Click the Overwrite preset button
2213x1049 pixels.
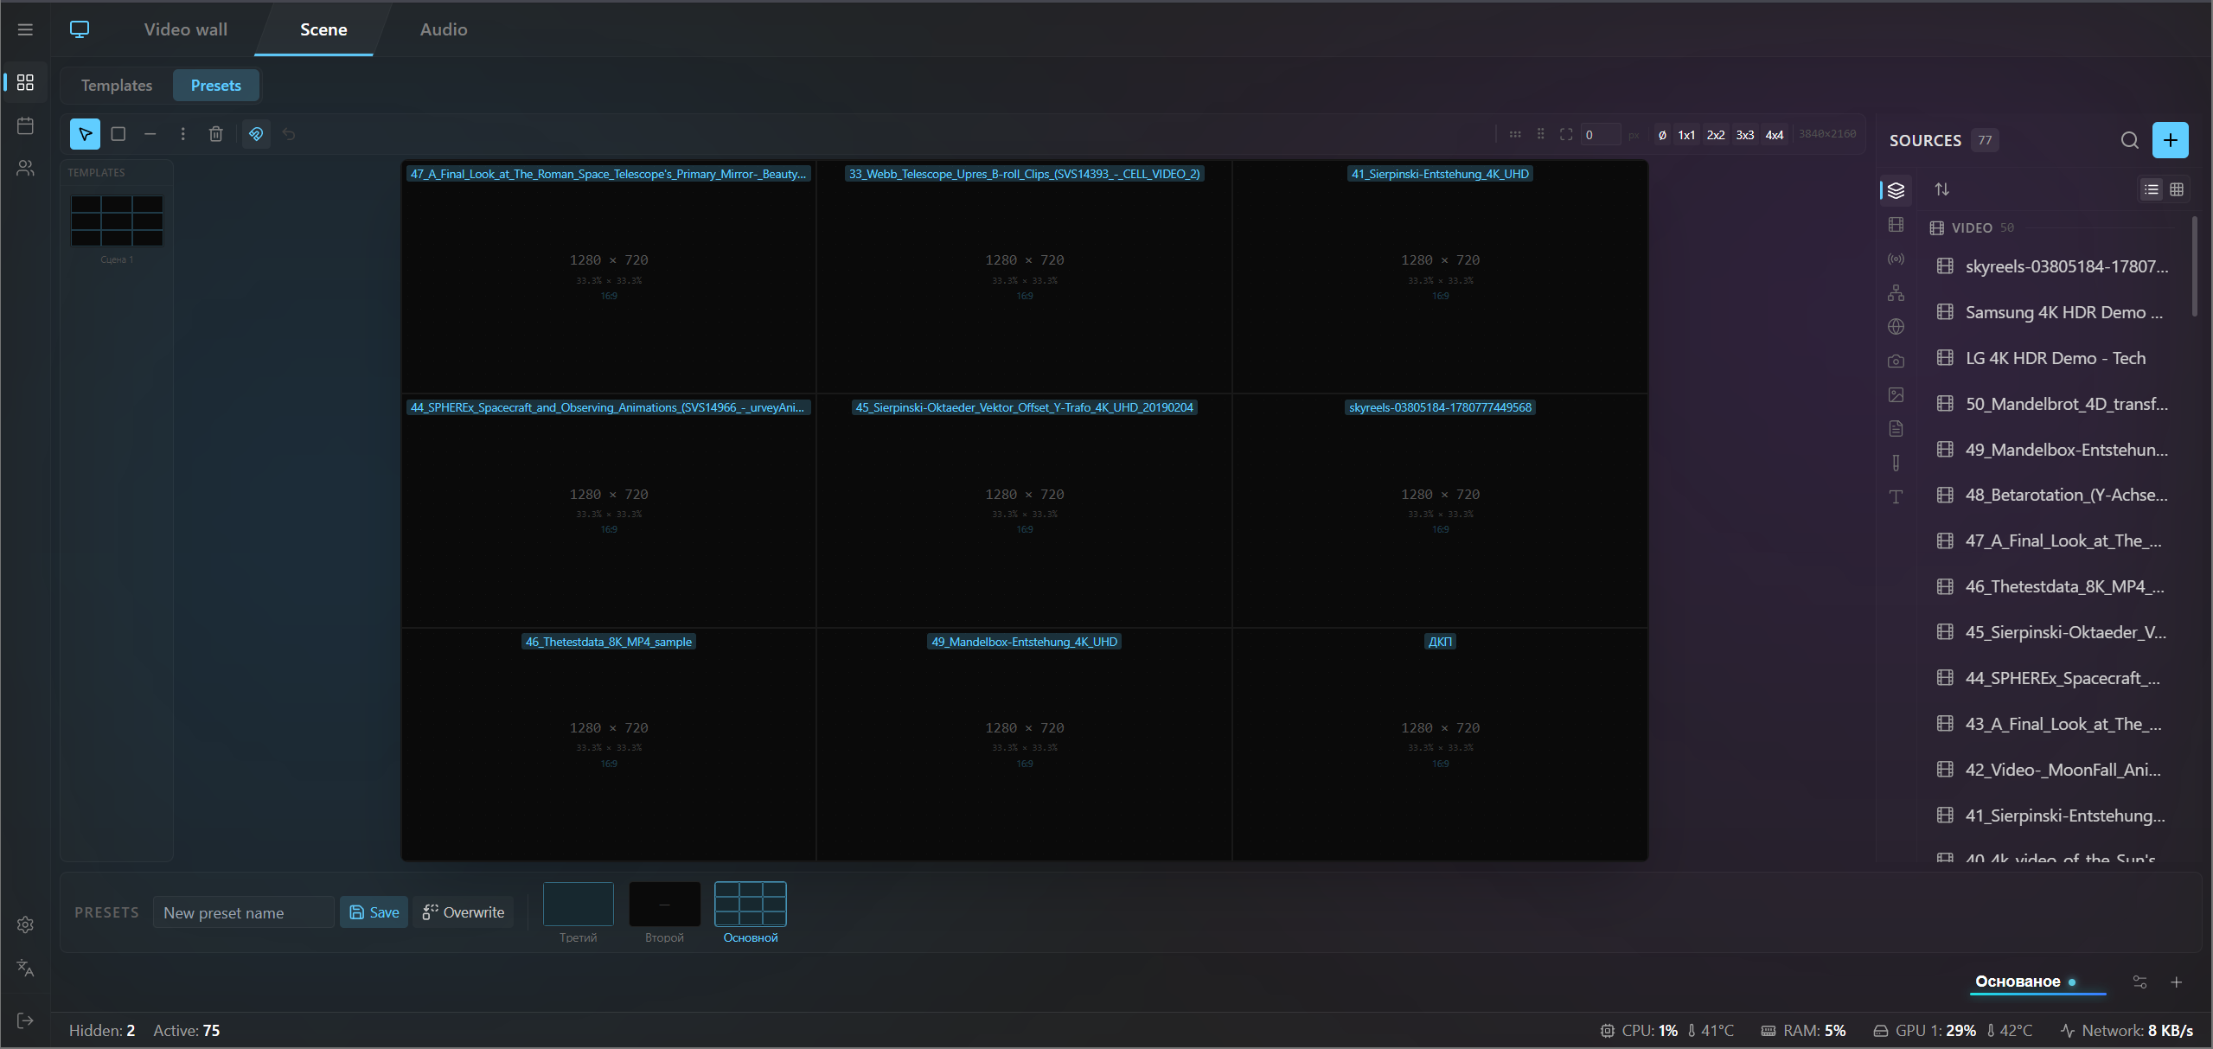(464, 912)
